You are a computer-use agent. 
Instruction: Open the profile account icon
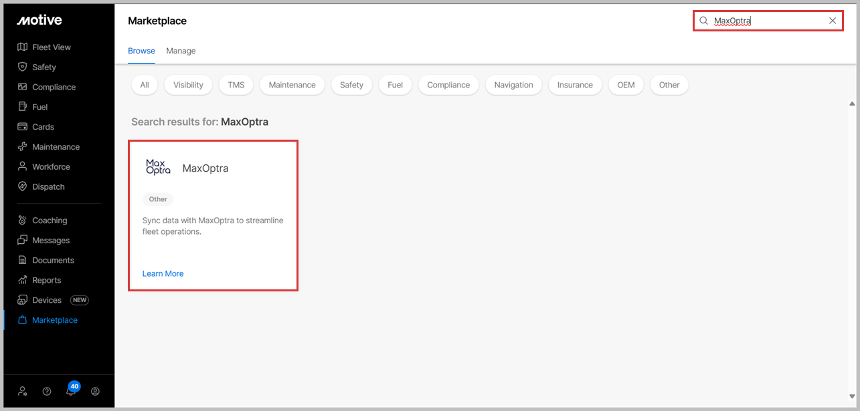95,392
